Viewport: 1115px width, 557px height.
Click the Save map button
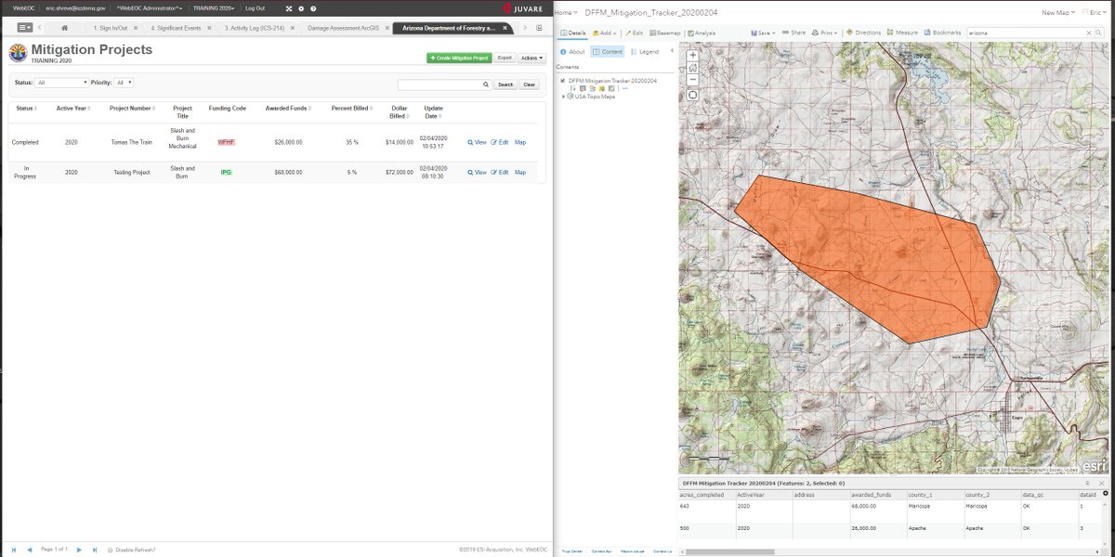763,32
